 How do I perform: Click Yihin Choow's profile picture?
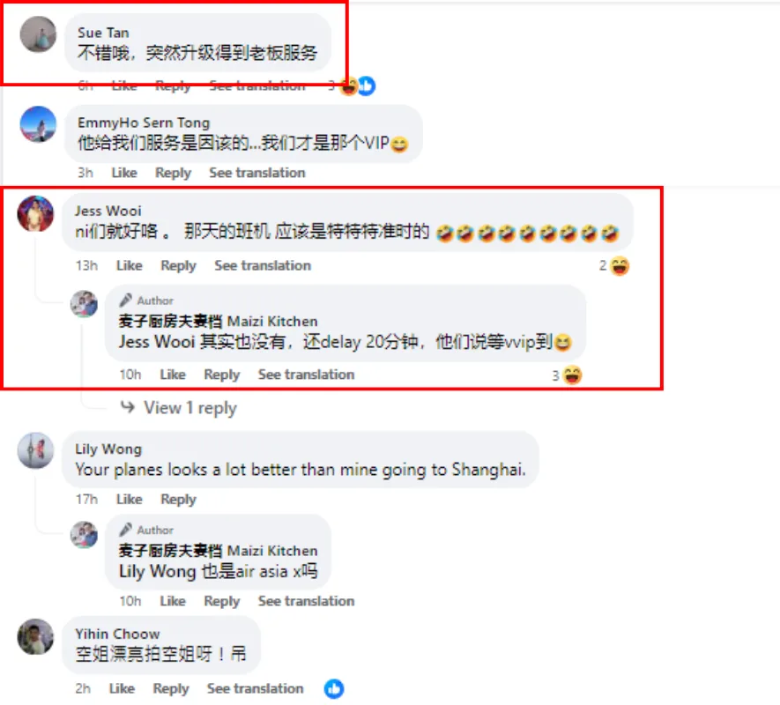click(35, 637)
